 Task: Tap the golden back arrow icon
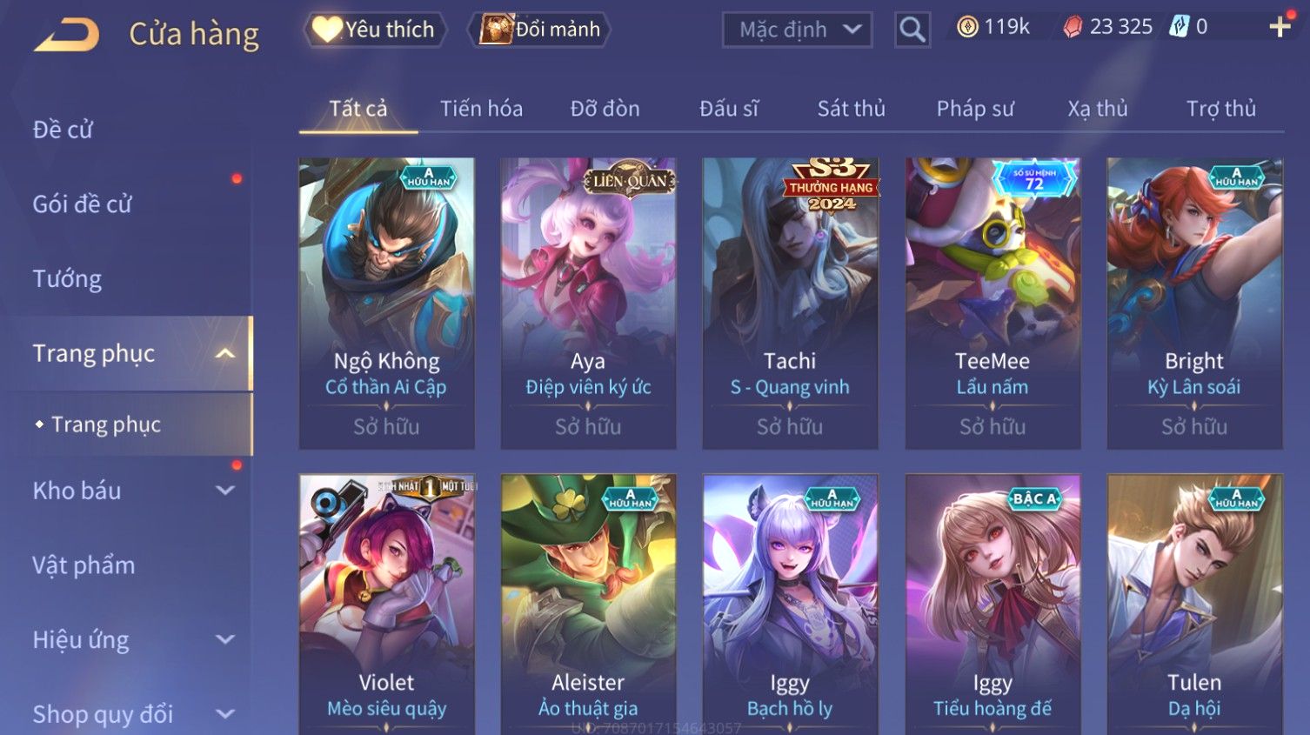(x=66, y=35)
